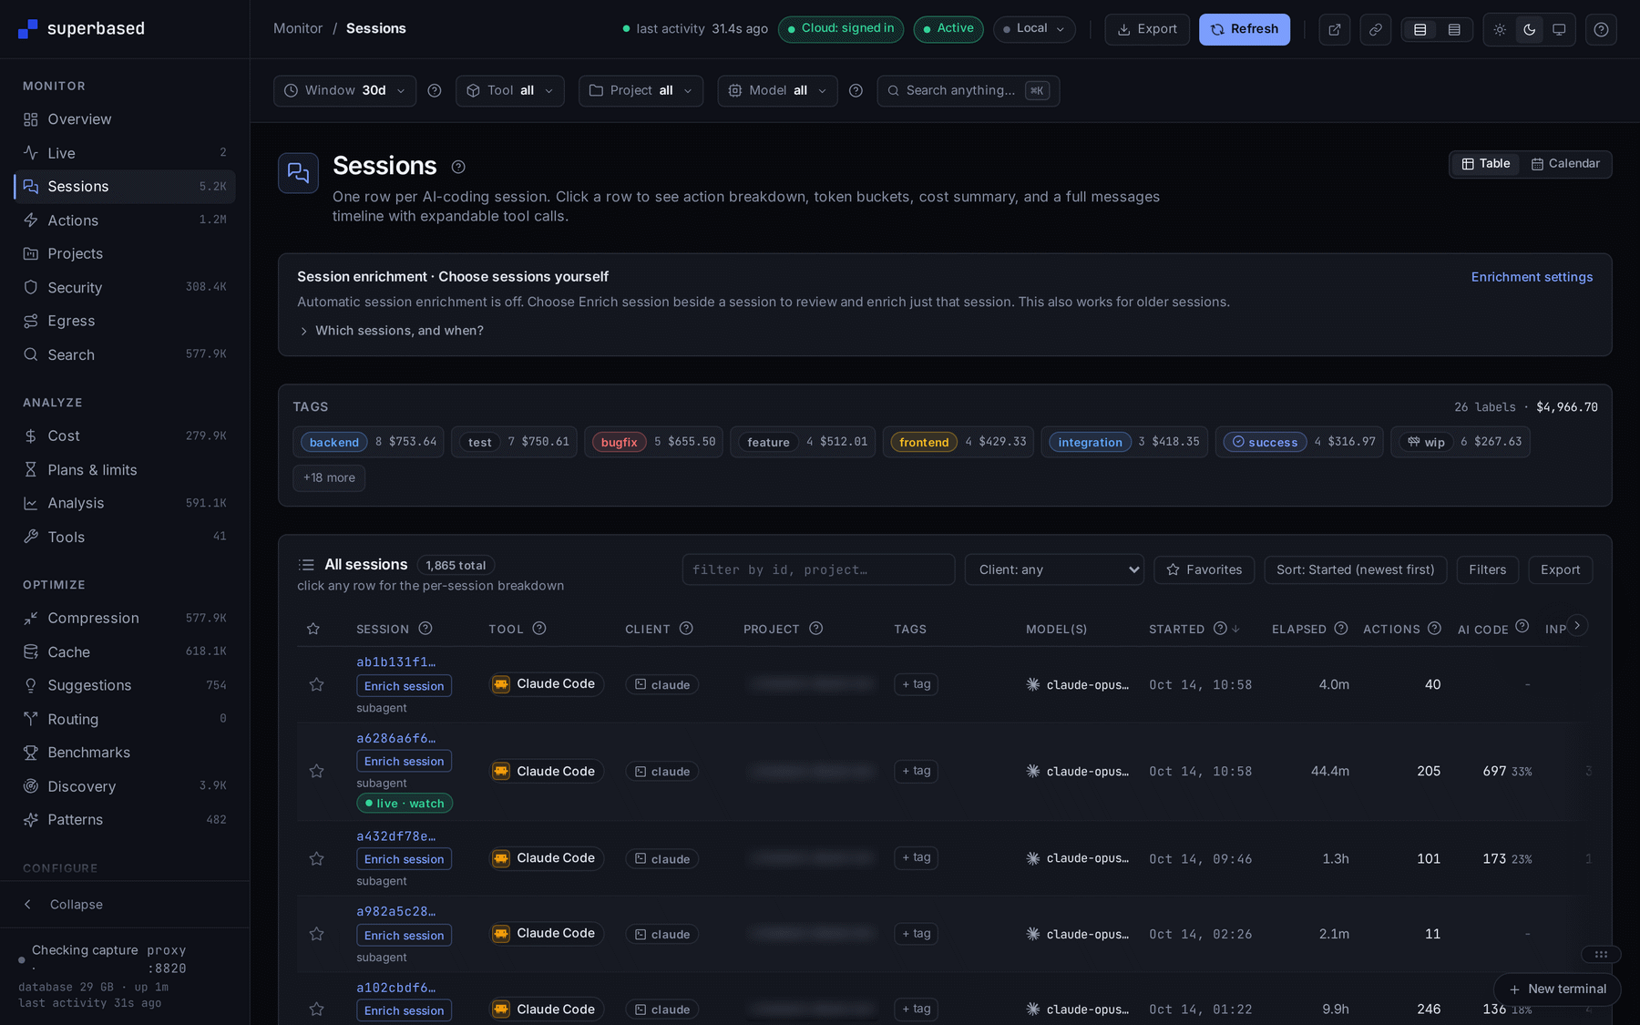
Task: Copy link using the chain icon
Action: click(x=1376, y=29)
